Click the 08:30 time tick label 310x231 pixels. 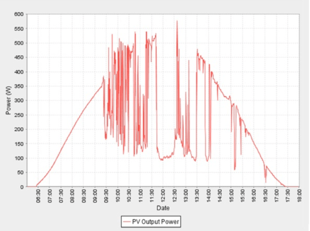(84, 196)
